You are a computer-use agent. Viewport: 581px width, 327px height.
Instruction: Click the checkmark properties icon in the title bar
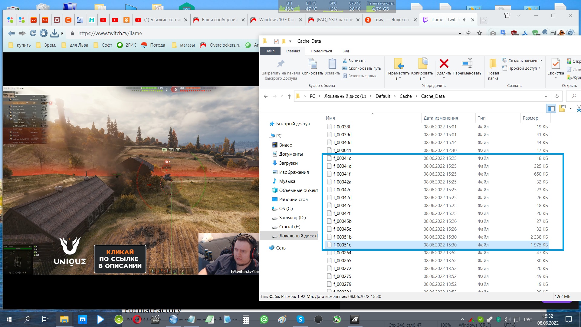[276, 41]
